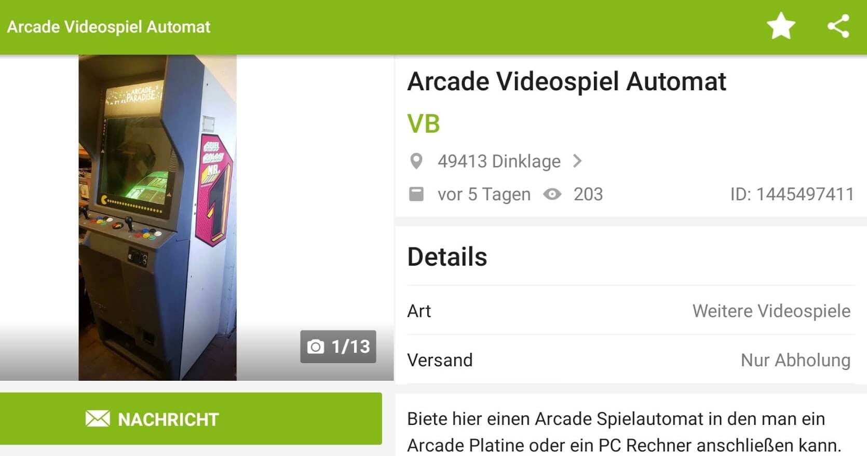
Task: Click the envelope icon on Nachricht
Action: point(98,419)
